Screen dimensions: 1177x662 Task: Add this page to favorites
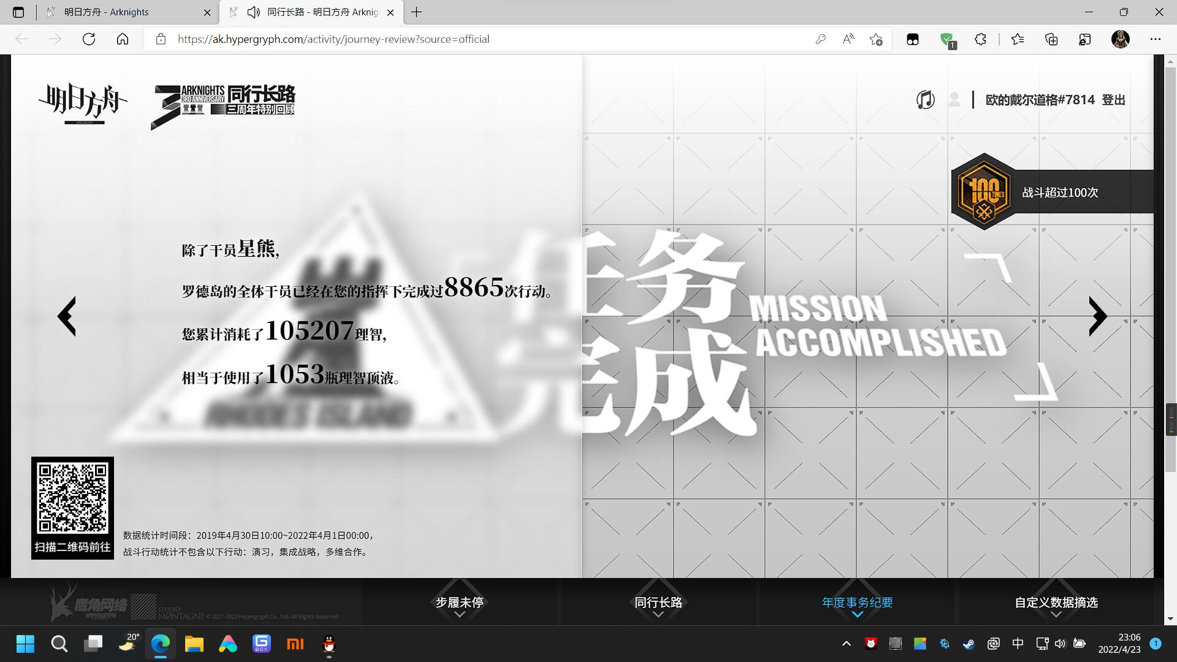[876, 39]
